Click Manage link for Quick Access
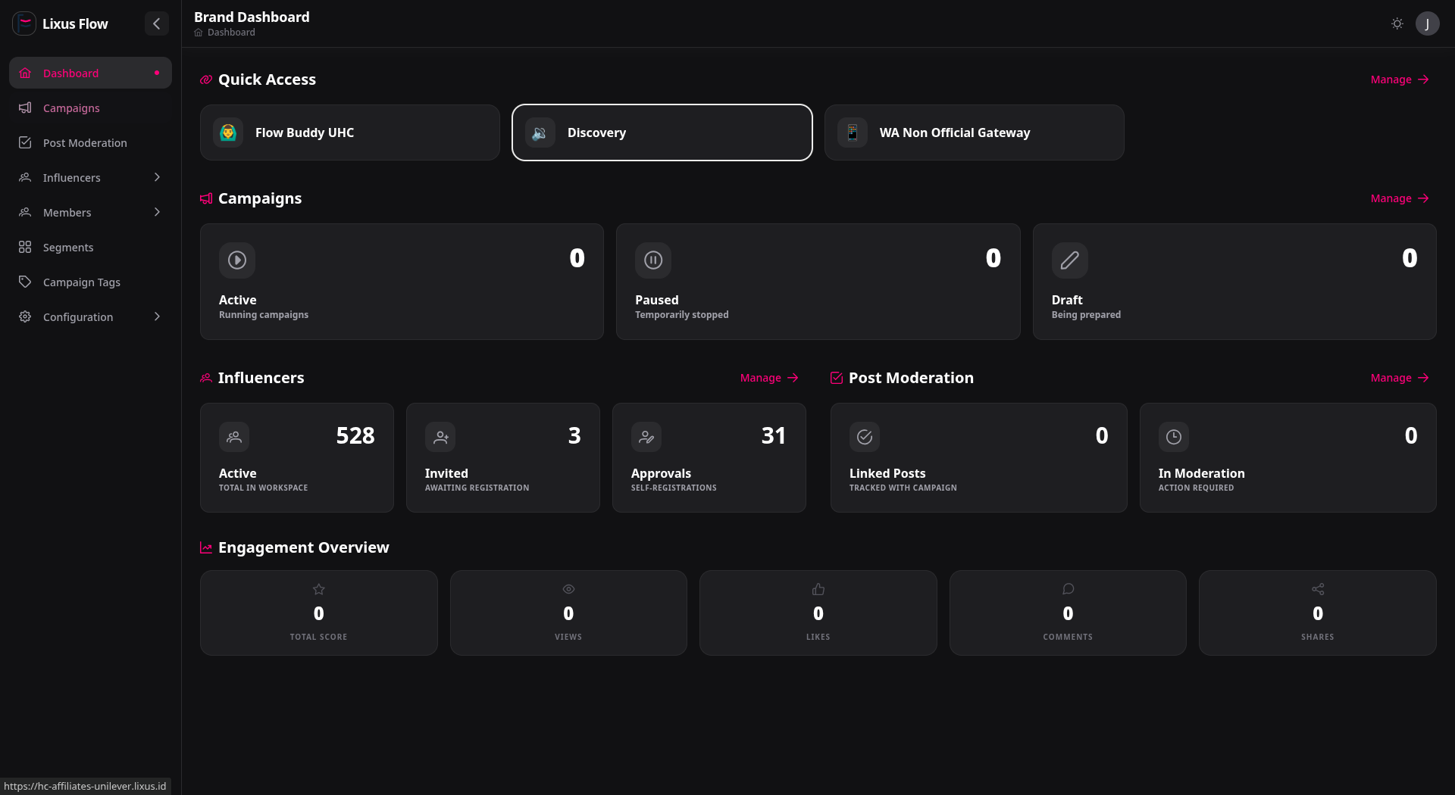Image resolution: width=1455 pixels, height=795 pixels. click(x=1399, y=79)
